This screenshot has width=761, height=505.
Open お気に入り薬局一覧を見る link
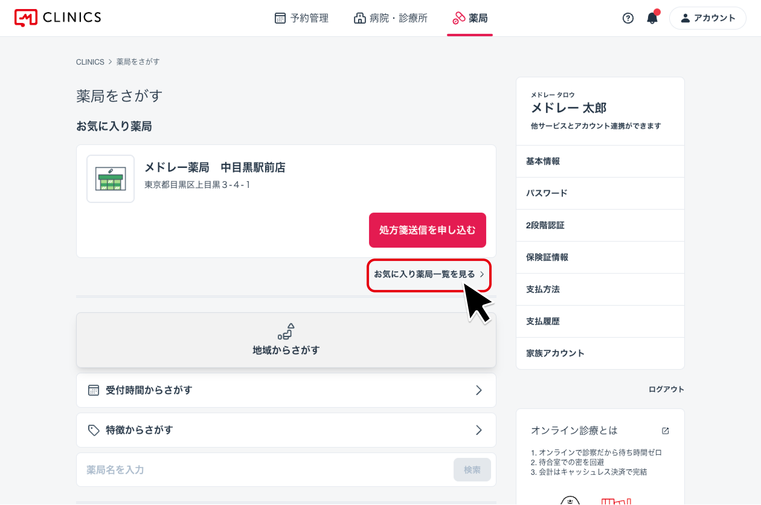click(429, 274)
